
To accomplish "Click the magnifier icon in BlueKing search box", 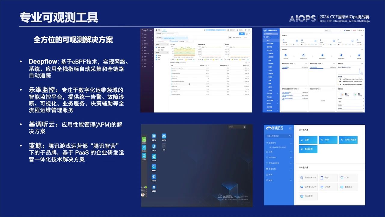I will tap(245, 127).
